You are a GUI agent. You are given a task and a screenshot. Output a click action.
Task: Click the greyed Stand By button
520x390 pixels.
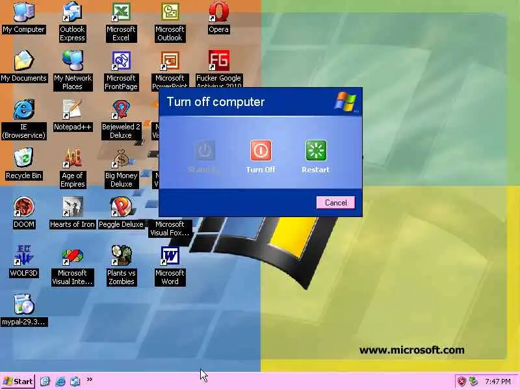(x=205, y=151)
